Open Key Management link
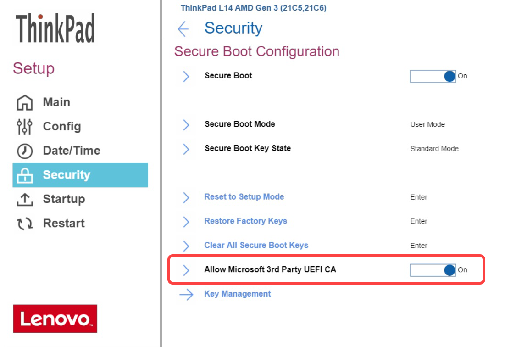 pos(238,294)
